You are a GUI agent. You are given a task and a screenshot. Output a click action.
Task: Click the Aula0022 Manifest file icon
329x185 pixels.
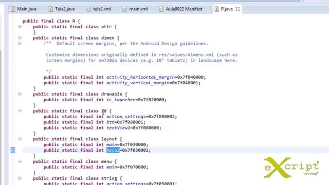(x=161, y=9)
